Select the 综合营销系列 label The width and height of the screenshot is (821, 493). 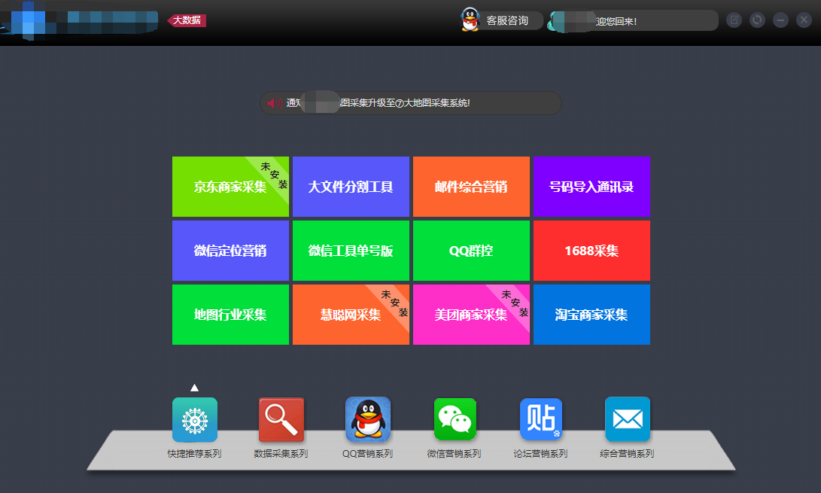(x=627, y=454)
